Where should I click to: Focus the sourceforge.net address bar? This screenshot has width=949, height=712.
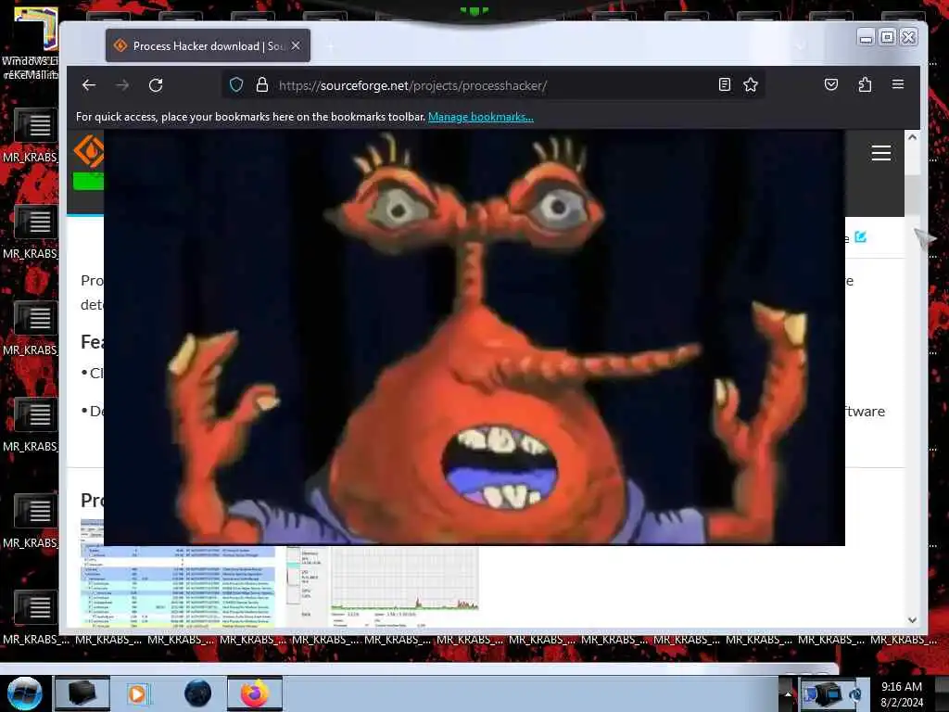[x=493, y=85]
